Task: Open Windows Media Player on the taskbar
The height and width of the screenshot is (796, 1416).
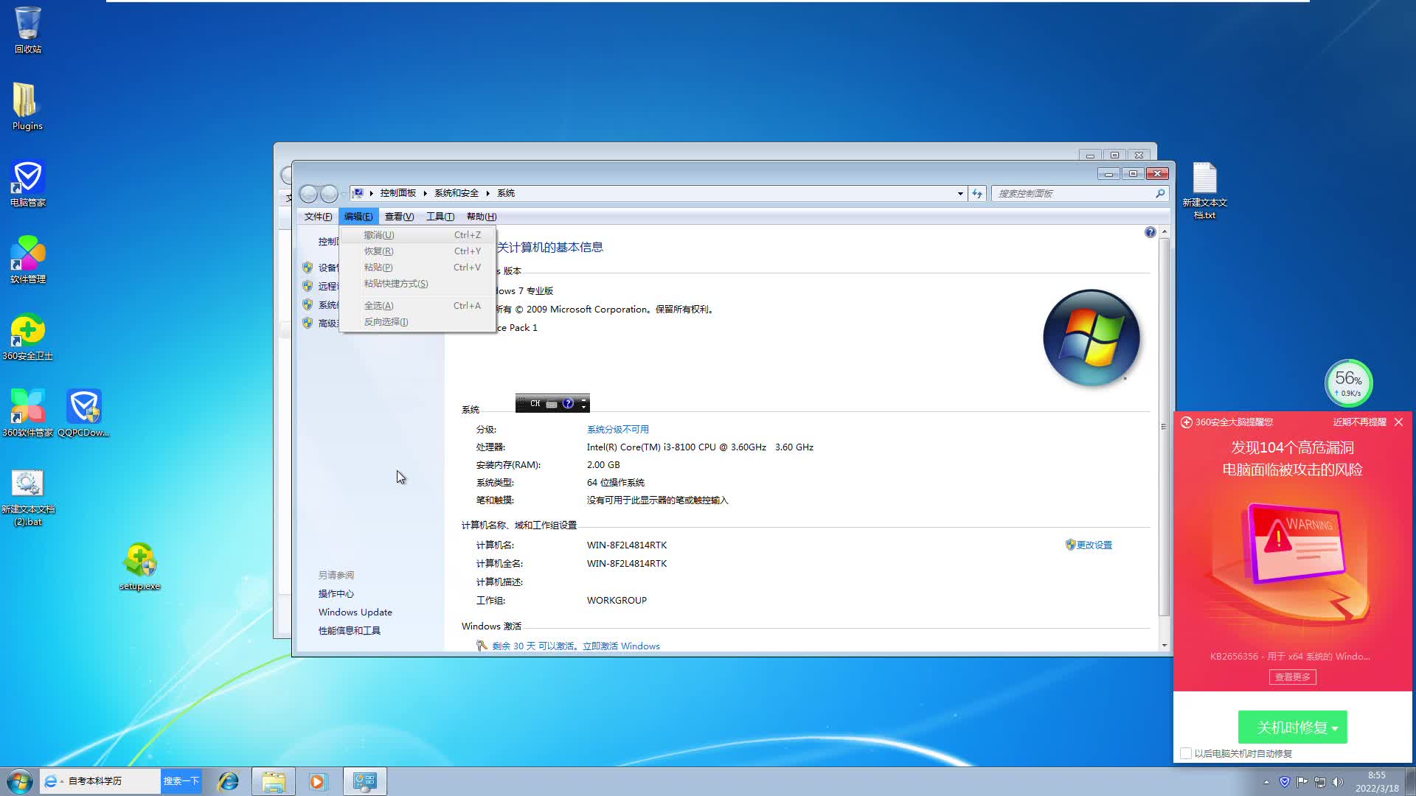Action: 318,781
